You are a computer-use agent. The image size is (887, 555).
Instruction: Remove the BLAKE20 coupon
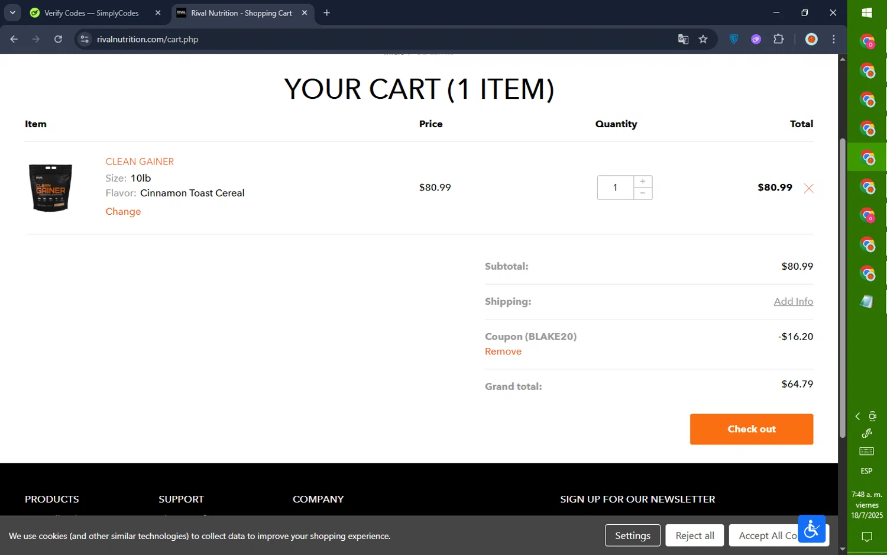pyautogui.click(x=503, y=351)
